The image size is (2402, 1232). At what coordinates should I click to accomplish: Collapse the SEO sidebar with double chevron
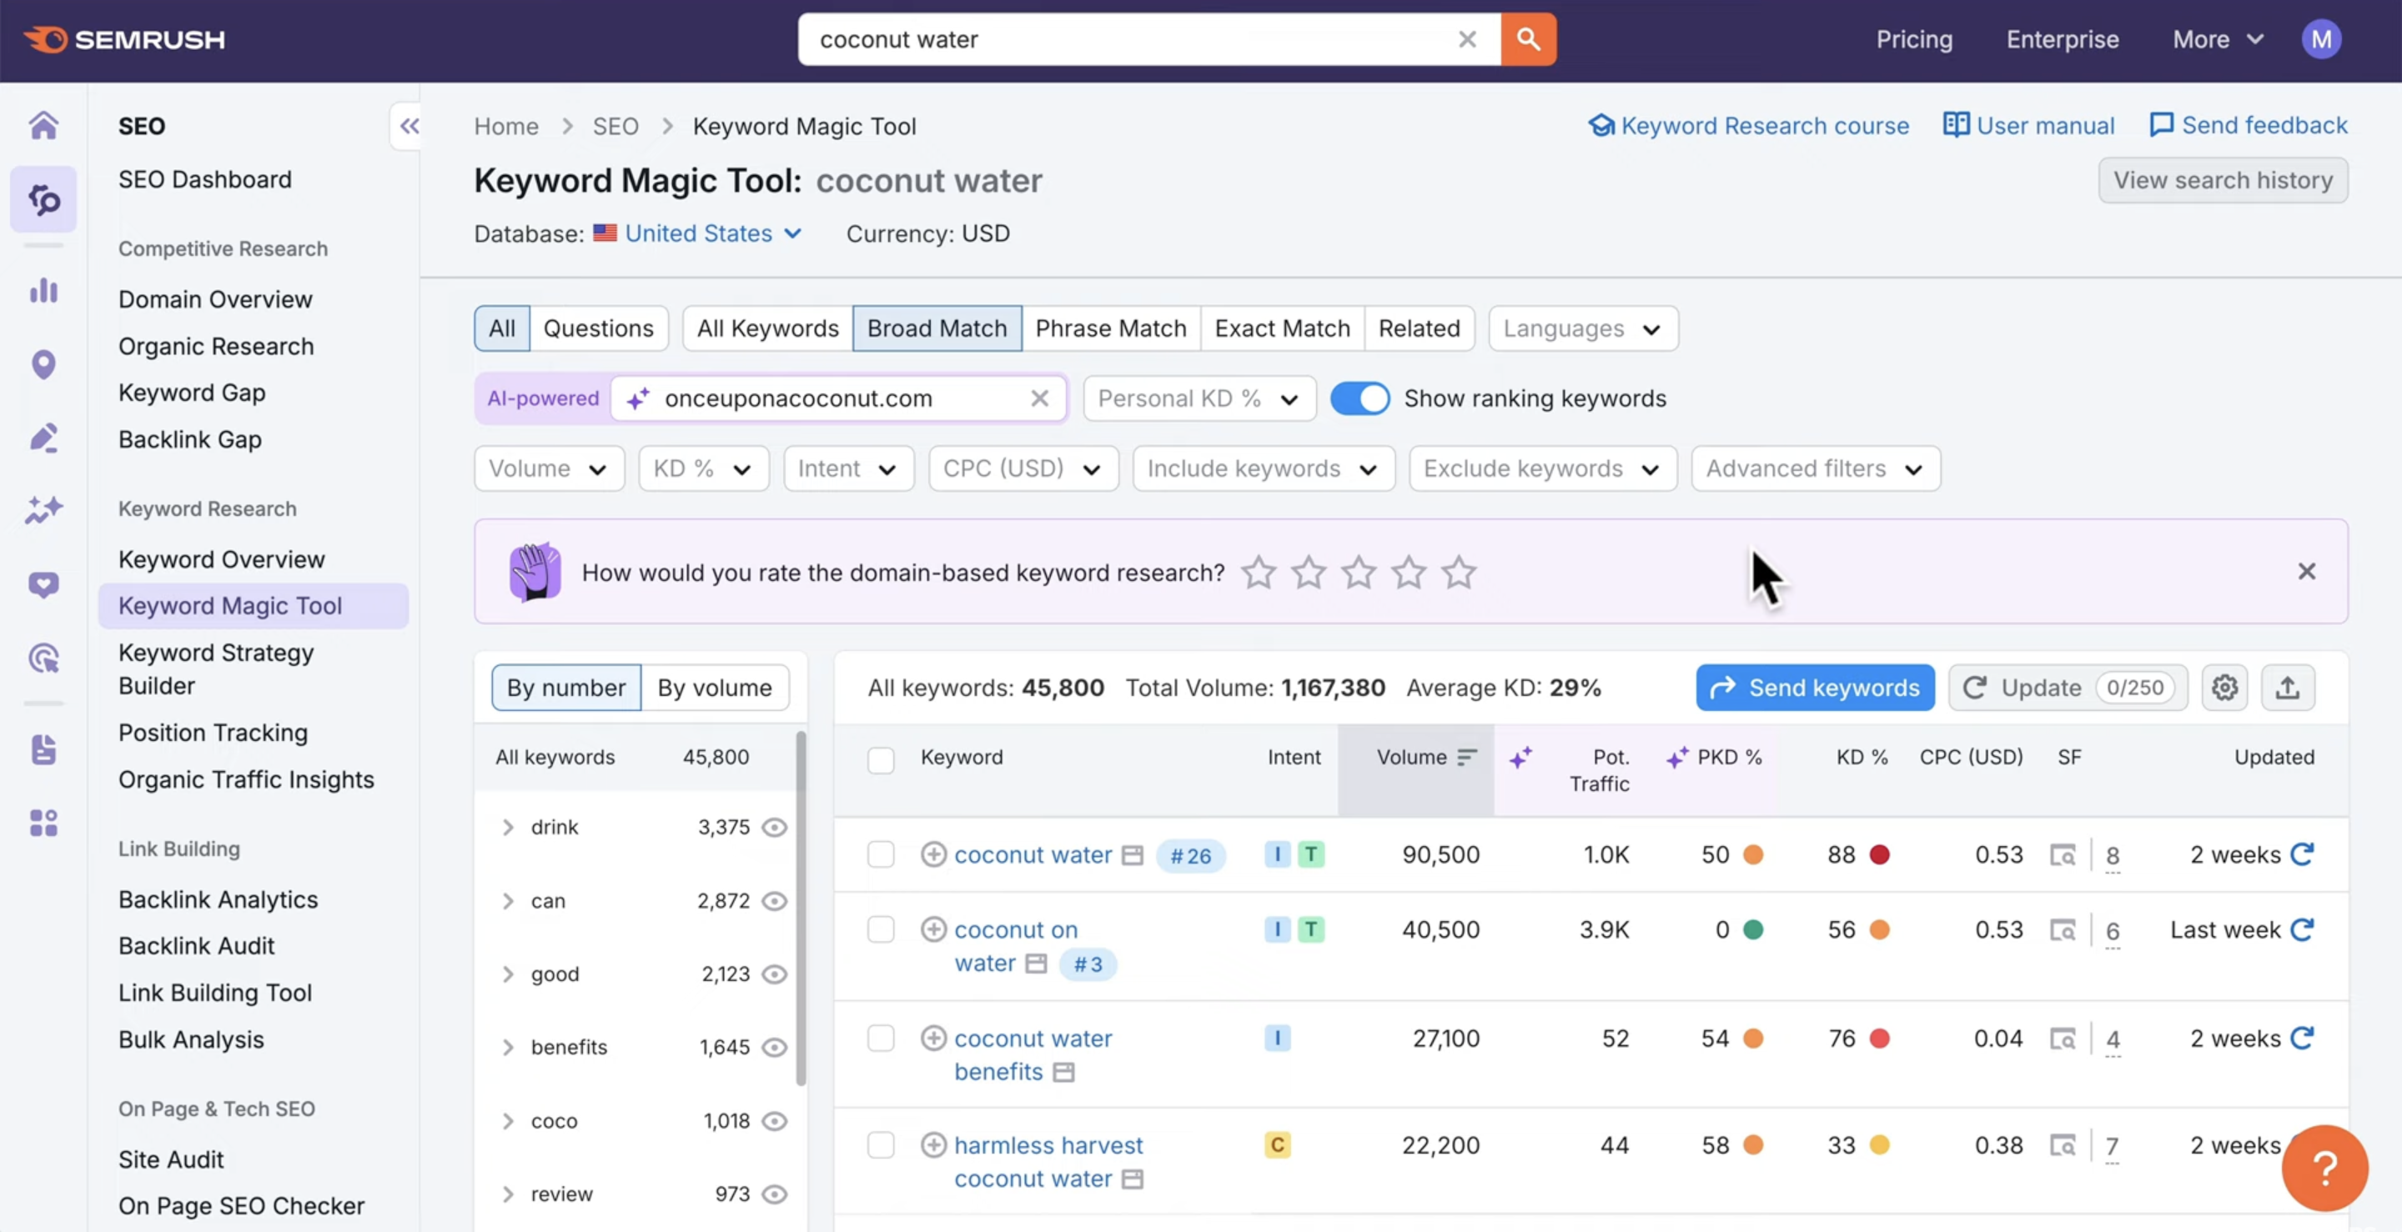(409, 126)
